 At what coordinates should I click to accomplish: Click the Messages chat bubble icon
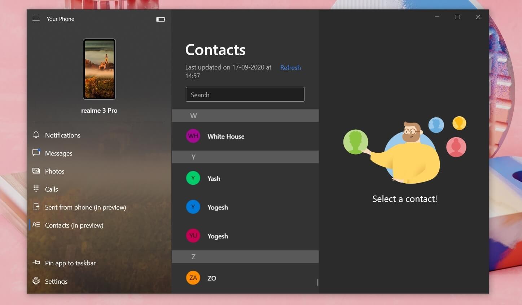click(x=36, y=153)
